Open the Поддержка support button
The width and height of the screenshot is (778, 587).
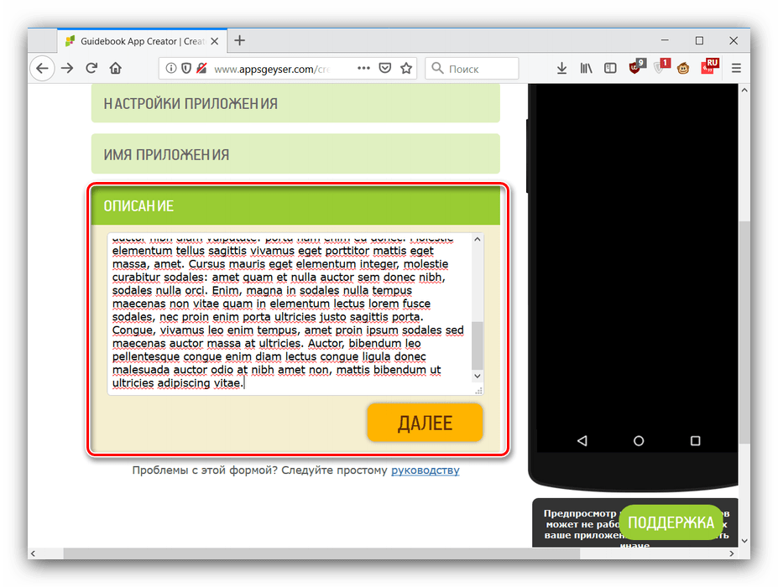tap(671, 522)
